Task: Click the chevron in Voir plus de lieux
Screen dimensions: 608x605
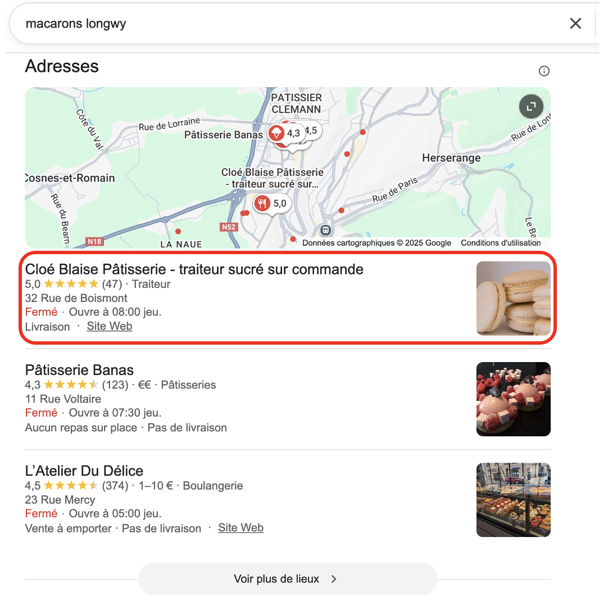Action: [334, 579]
